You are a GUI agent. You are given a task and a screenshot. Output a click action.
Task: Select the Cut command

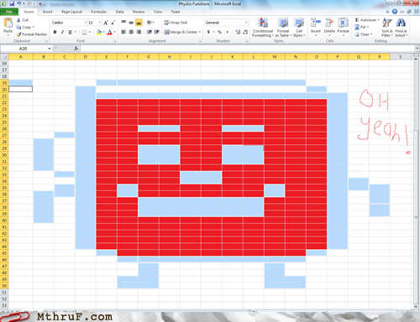coord(23,20)
